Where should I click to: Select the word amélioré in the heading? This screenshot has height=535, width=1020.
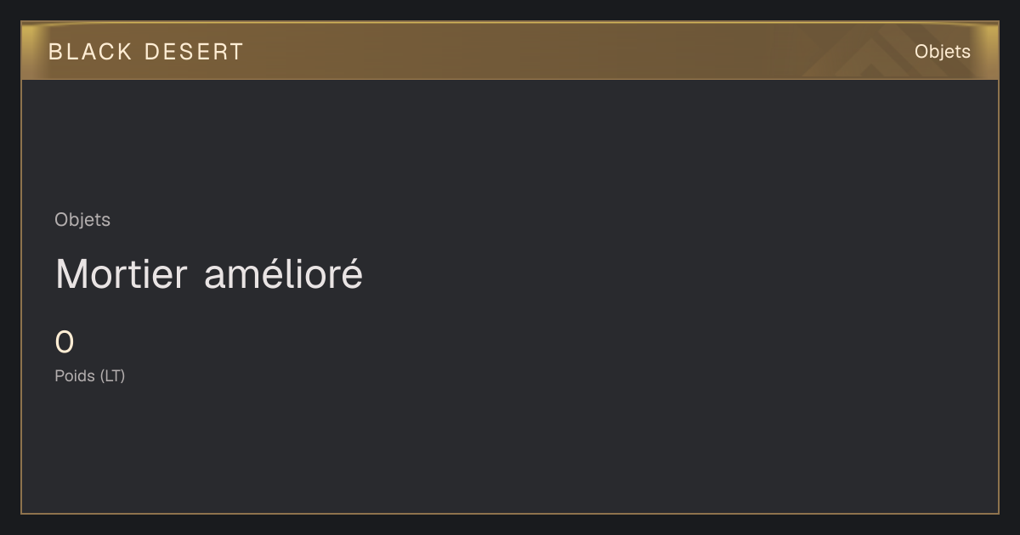(284, 274)
